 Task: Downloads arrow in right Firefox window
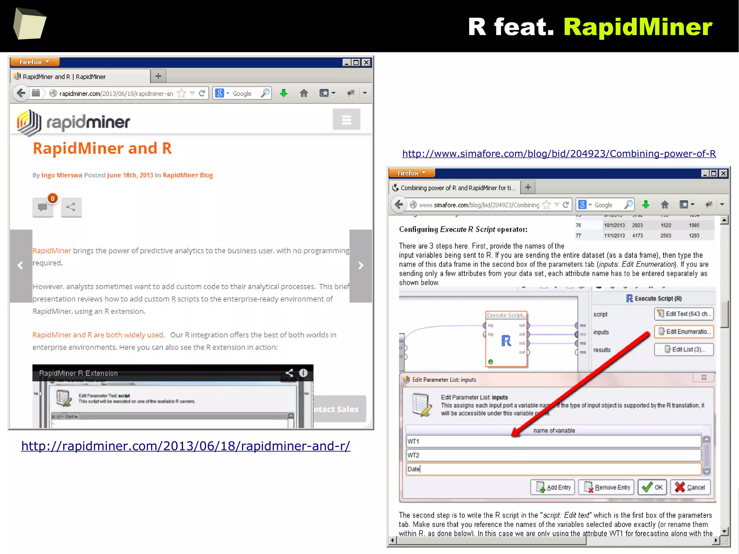(646, 205)
